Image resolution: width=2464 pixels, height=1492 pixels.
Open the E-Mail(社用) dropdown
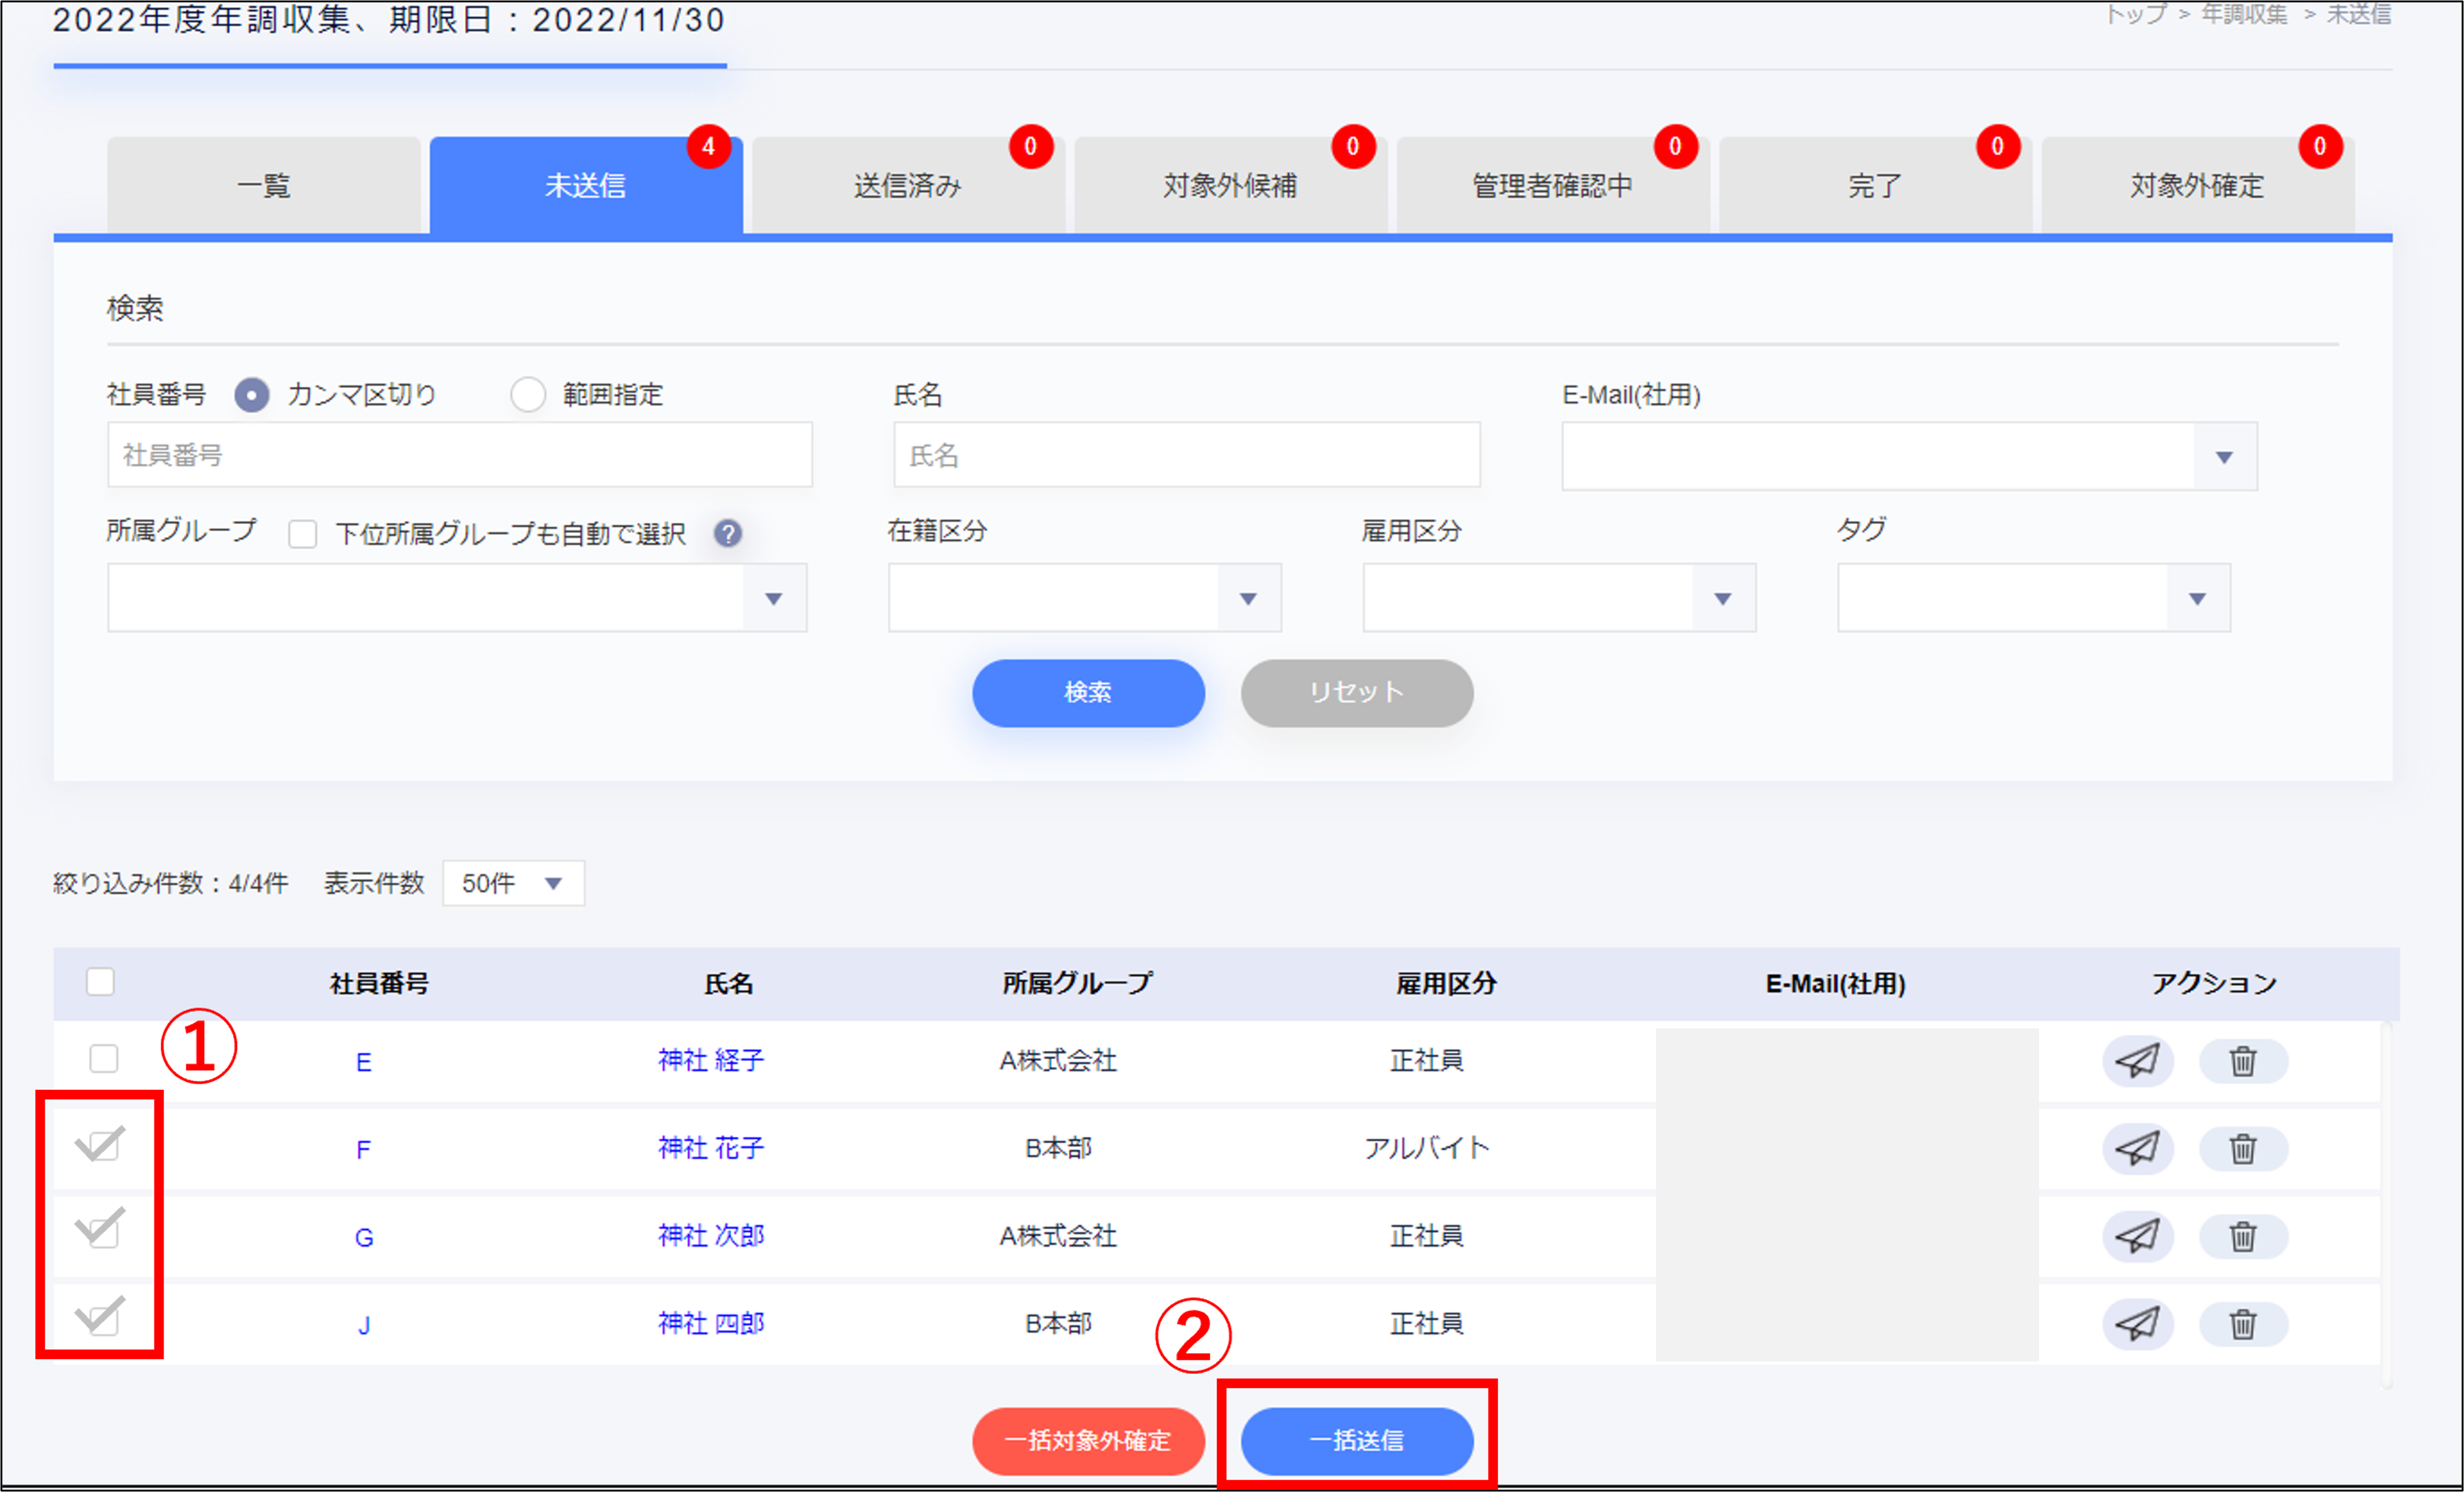[1908, 457]
